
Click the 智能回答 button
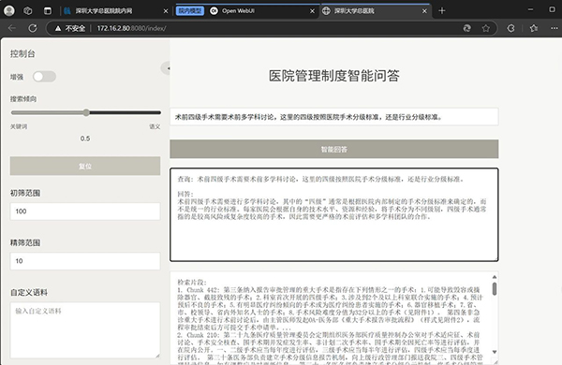click(x=334, y=149)
